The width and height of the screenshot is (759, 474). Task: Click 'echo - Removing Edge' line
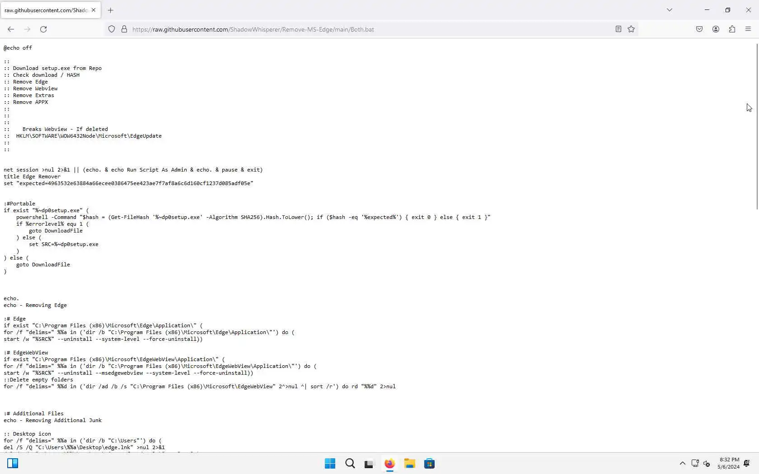tap(35, 305)
